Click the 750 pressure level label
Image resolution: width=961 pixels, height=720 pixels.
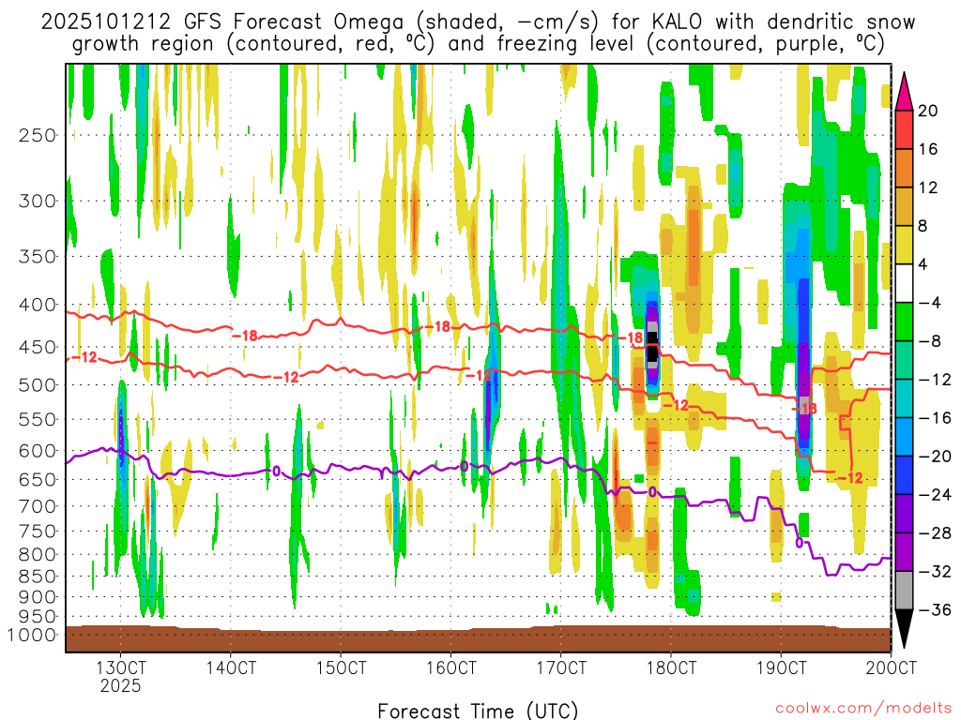pos(38,532)
